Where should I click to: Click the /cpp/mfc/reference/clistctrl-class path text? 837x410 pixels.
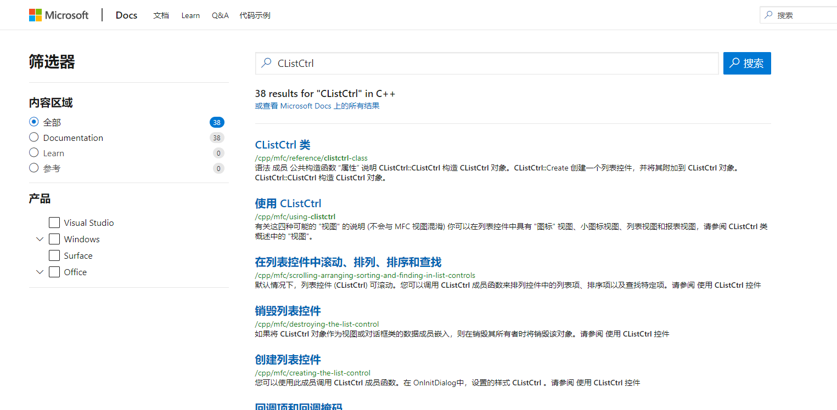coord(311,158)
